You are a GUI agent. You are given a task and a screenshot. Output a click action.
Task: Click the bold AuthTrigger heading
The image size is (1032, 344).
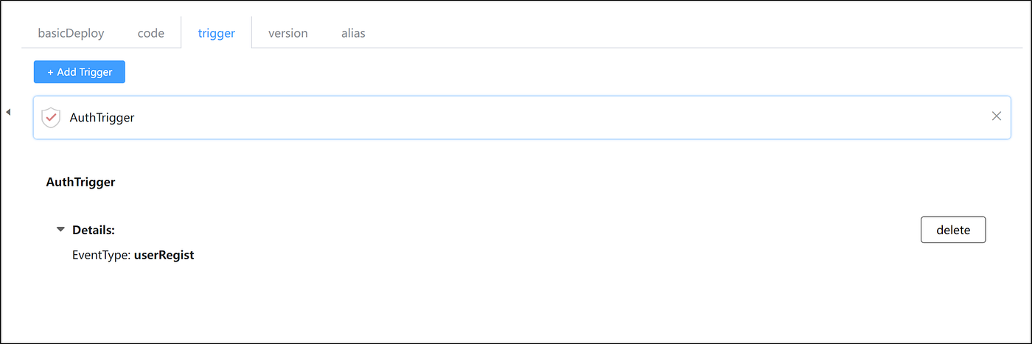point(80,182)
